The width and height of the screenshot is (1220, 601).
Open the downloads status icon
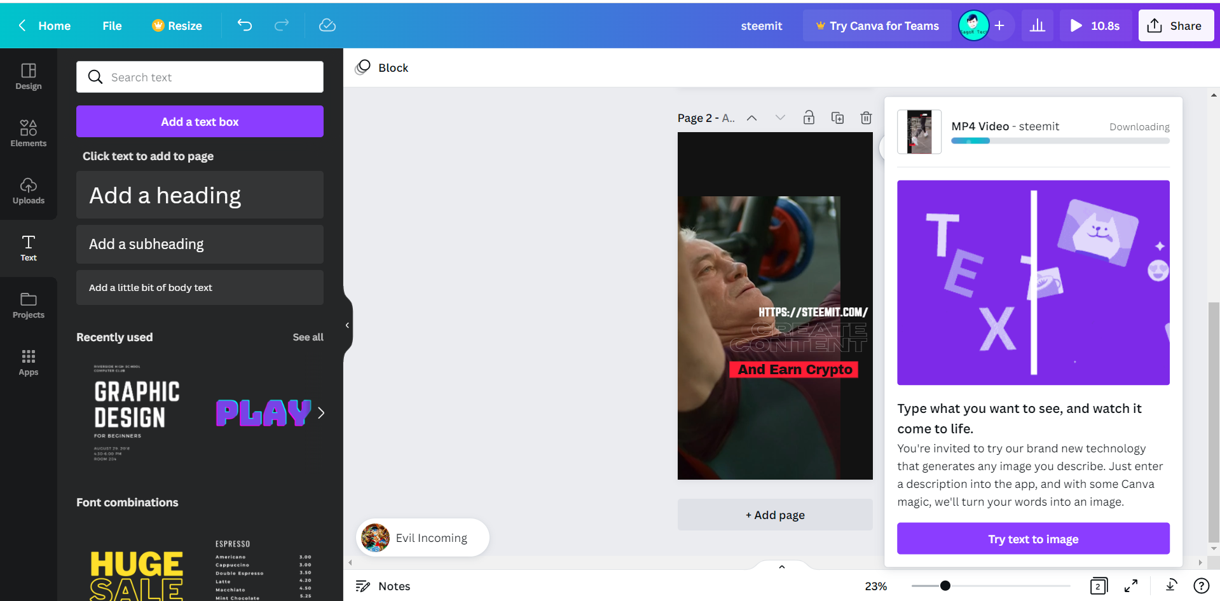click(1170, 586)
